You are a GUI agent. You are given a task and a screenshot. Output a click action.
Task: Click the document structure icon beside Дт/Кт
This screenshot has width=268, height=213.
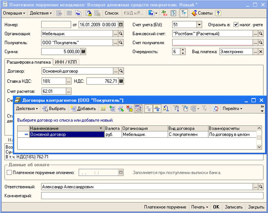[x=173, y=13]
